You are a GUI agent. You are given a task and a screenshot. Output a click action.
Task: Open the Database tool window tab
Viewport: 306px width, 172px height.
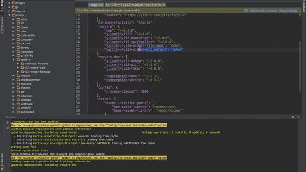(304, 6)
